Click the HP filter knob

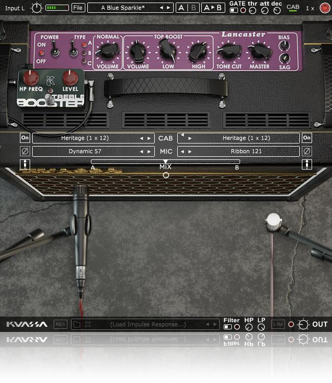249,327
